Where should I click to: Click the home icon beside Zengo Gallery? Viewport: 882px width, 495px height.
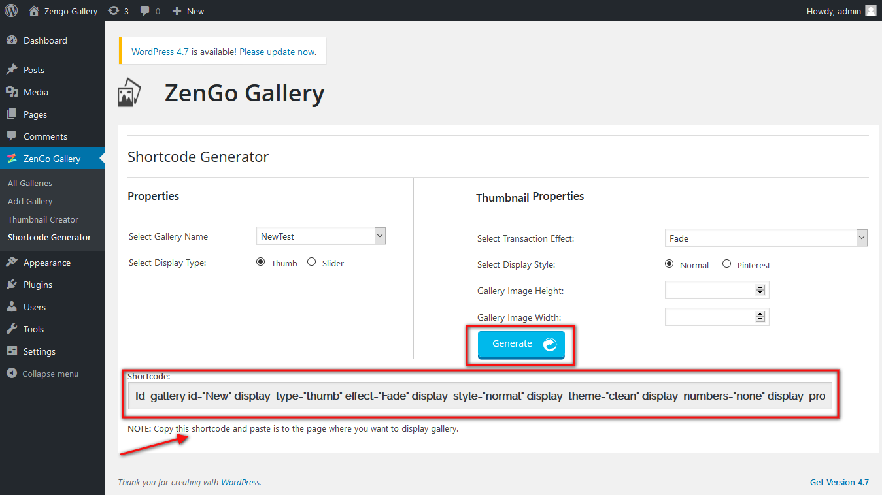[34, 11]
